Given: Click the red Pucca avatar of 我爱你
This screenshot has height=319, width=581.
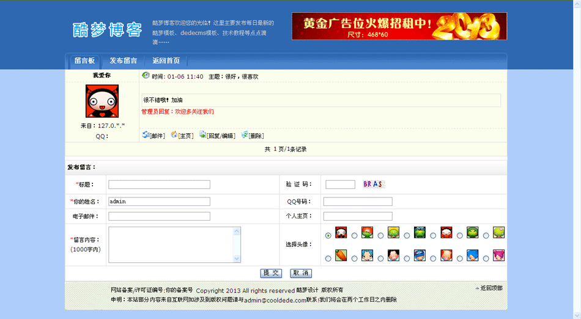Looking at the screenshot, I should [x=102, y=101].
